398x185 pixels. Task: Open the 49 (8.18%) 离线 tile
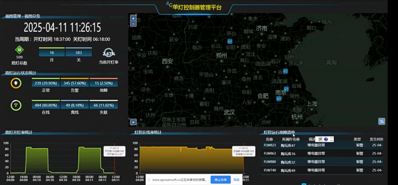coord(75,105)
